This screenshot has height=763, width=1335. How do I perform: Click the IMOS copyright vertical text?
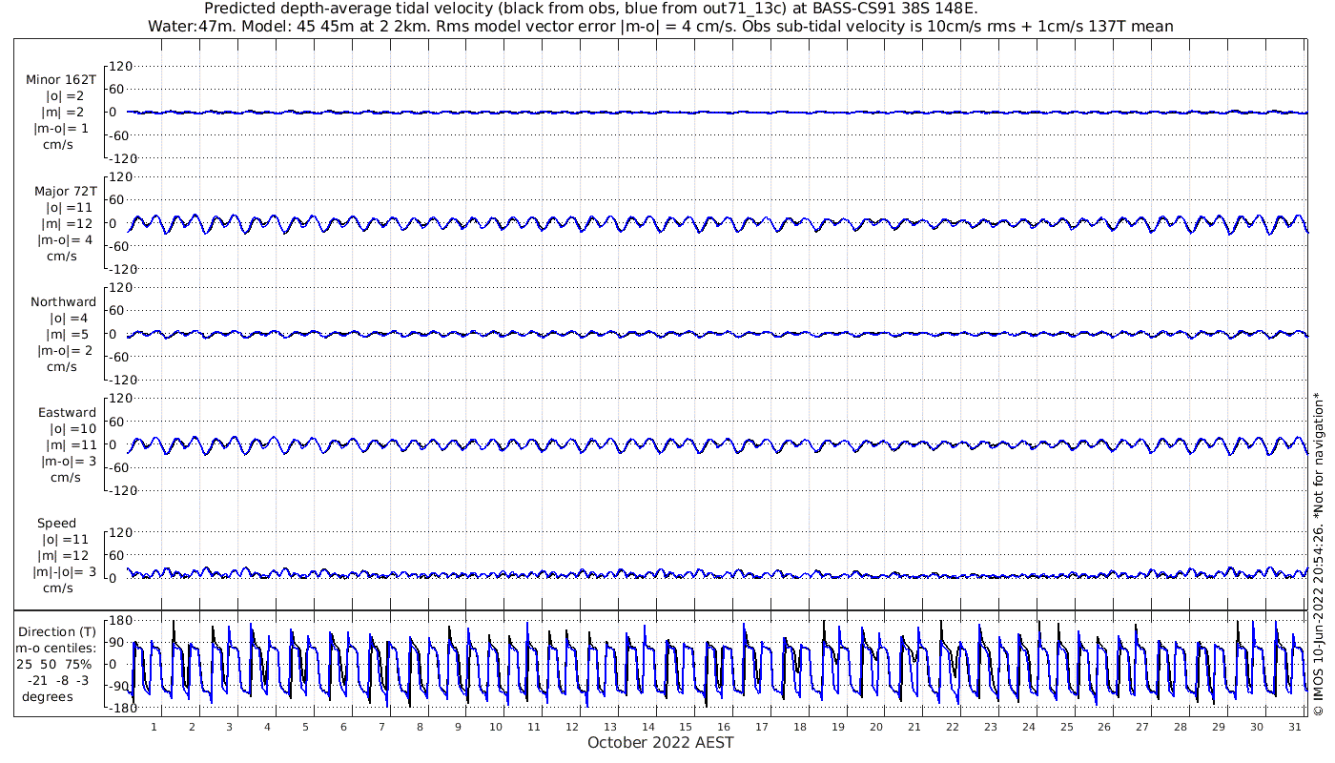(x=1319, y=553)
